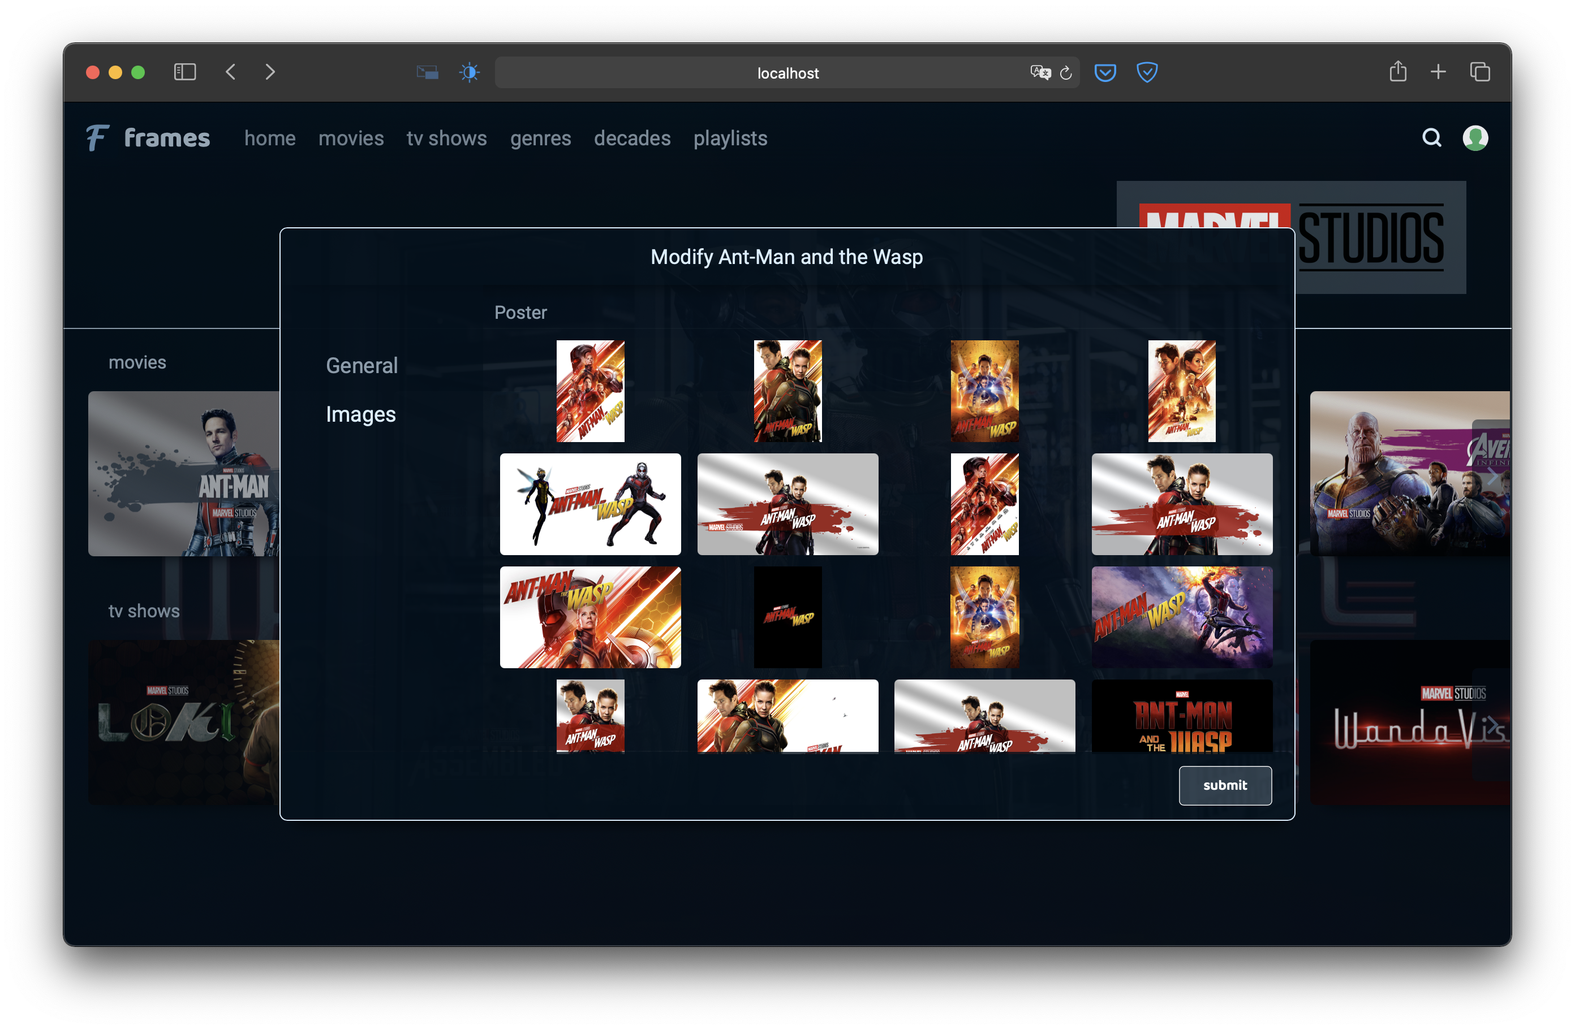Screen dimensions: 1575x1030
Task: Open new tab with plus icon
Action: [x=1438, y=72]
